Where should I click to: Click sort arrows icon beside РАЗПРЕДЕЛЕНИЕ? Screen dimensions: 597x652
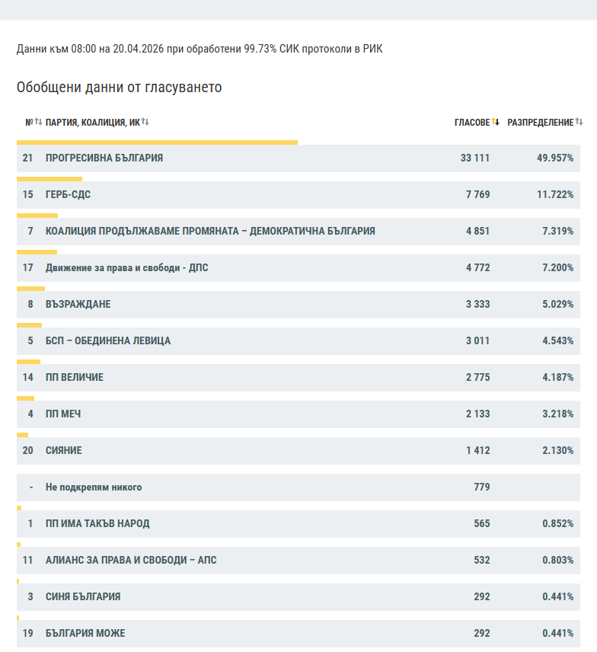click(579, 122)
